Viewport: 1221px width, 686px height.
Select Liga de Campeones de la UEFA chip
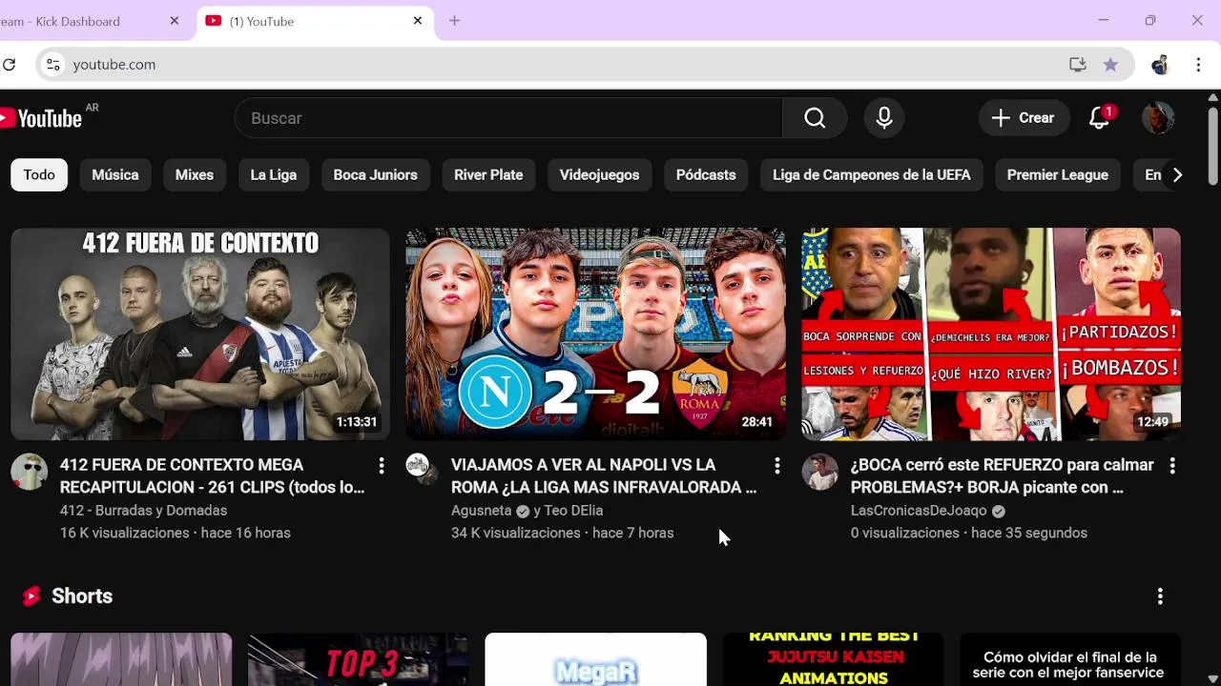point(872,175)
